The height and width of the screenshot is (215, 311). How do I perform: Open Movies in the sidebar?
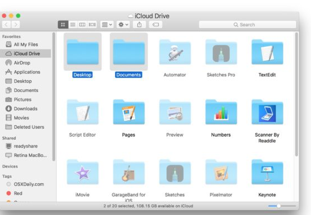(x=26, y=118)
